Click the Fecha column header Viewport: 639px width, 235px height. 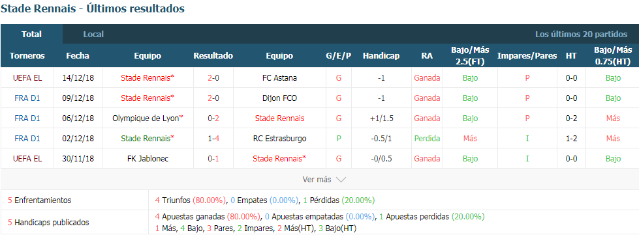(78, 56)
